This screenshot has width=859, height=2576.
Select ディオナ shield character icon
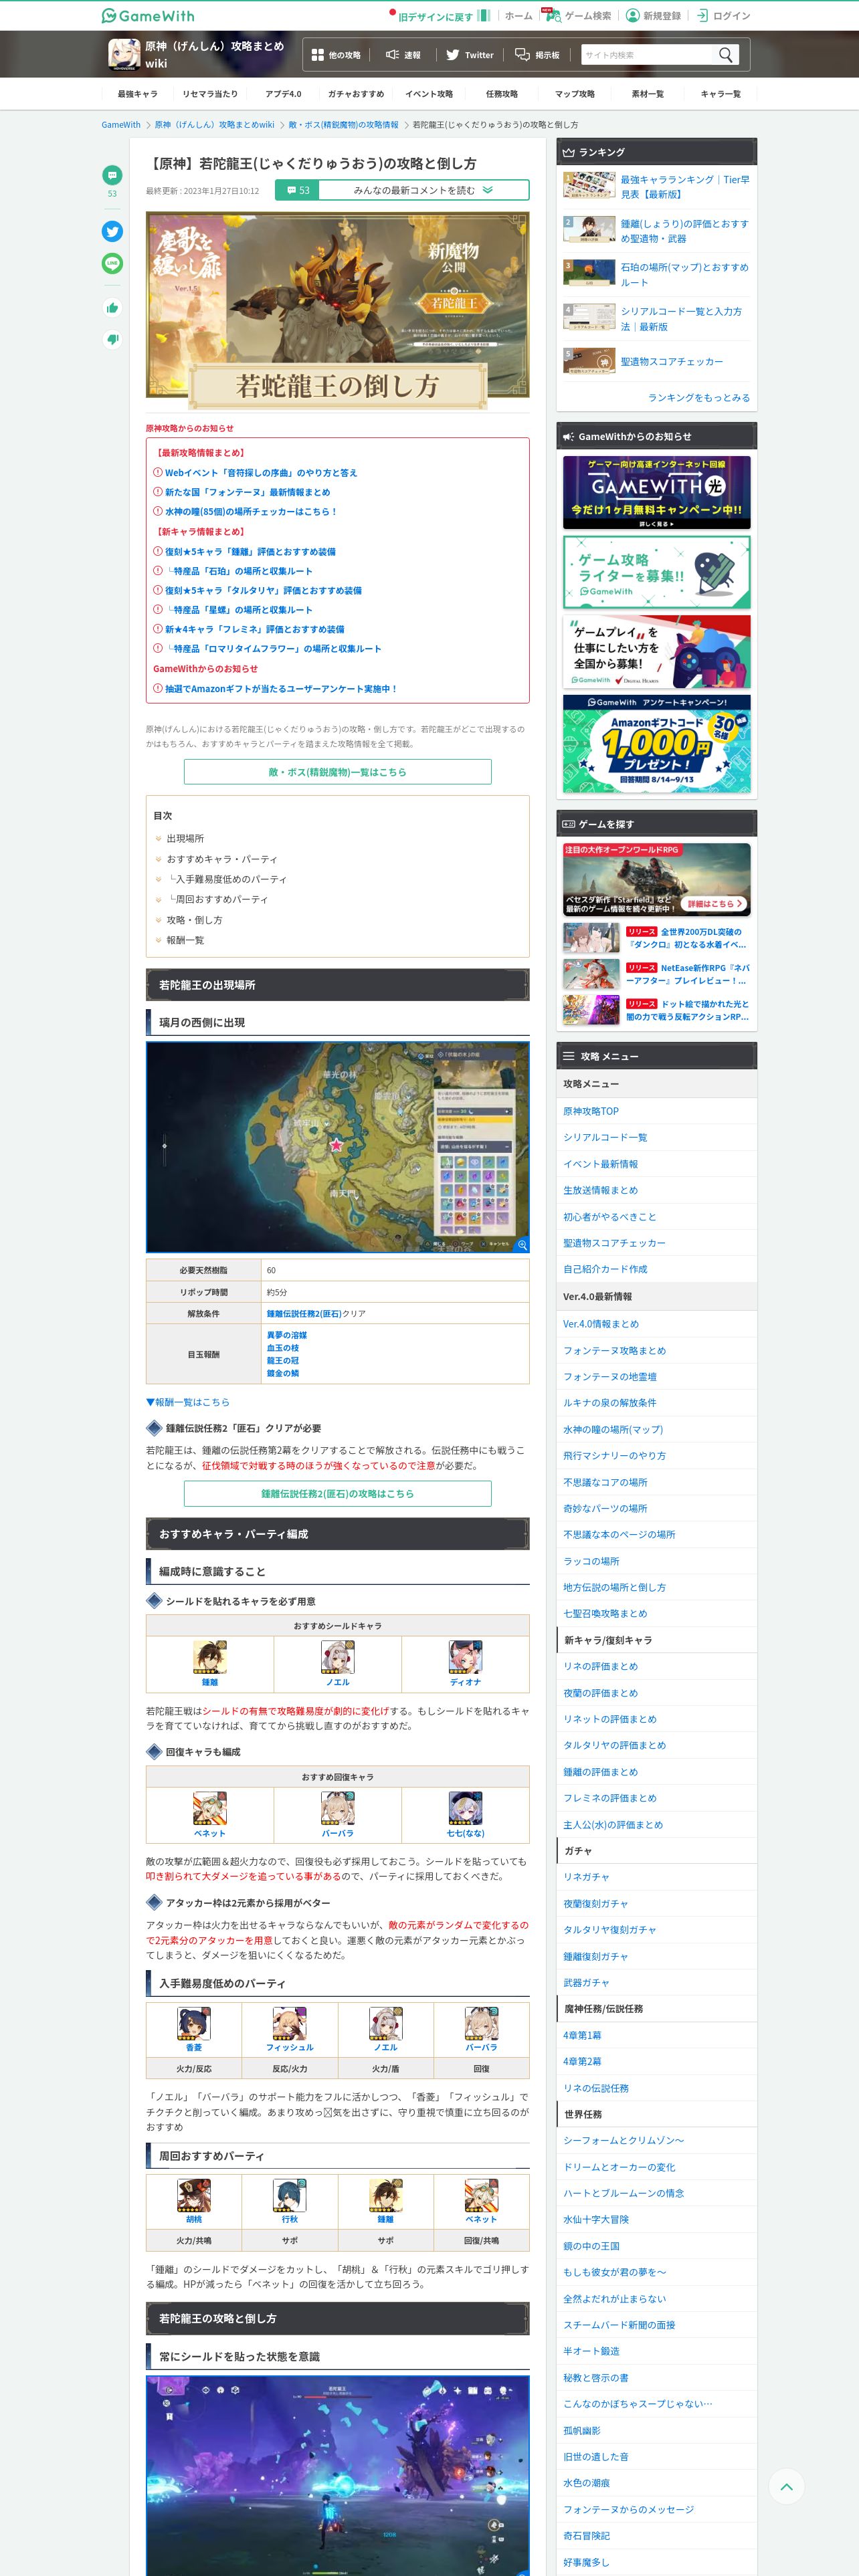(465, 1657)
